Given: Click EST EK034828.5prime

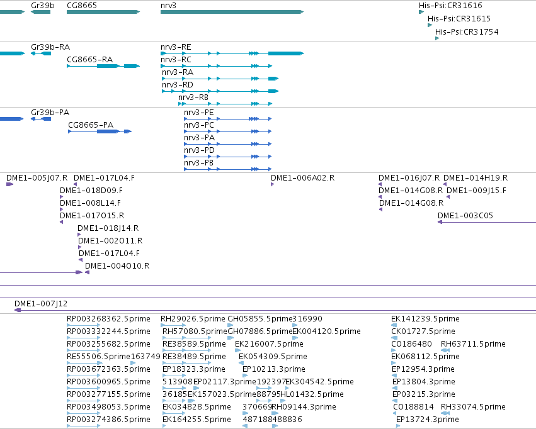Looking at the screenshot, I should (x=197, y=407).
